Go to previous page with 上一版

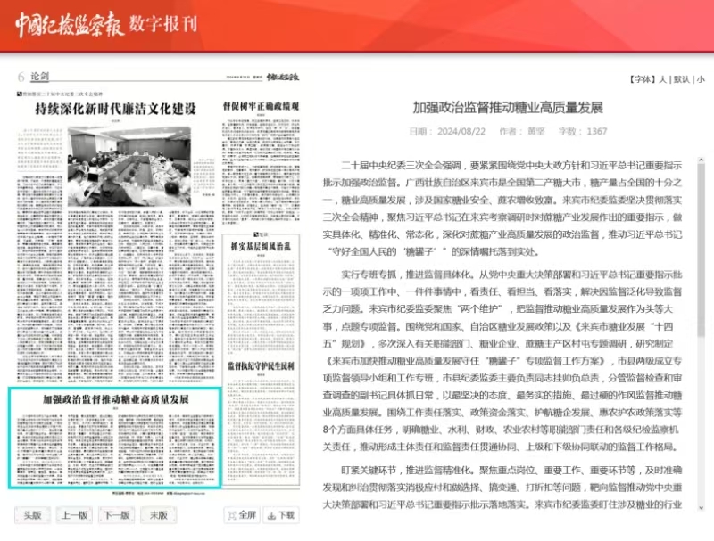[x=74, y=515]
